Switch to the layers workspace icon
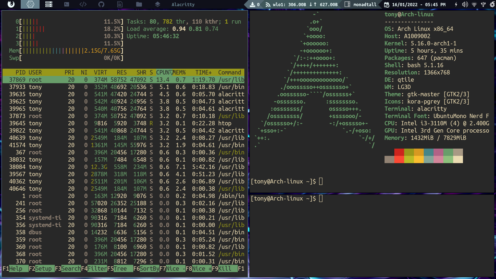Viewport: 496px width, 279px height. point(157,4)
